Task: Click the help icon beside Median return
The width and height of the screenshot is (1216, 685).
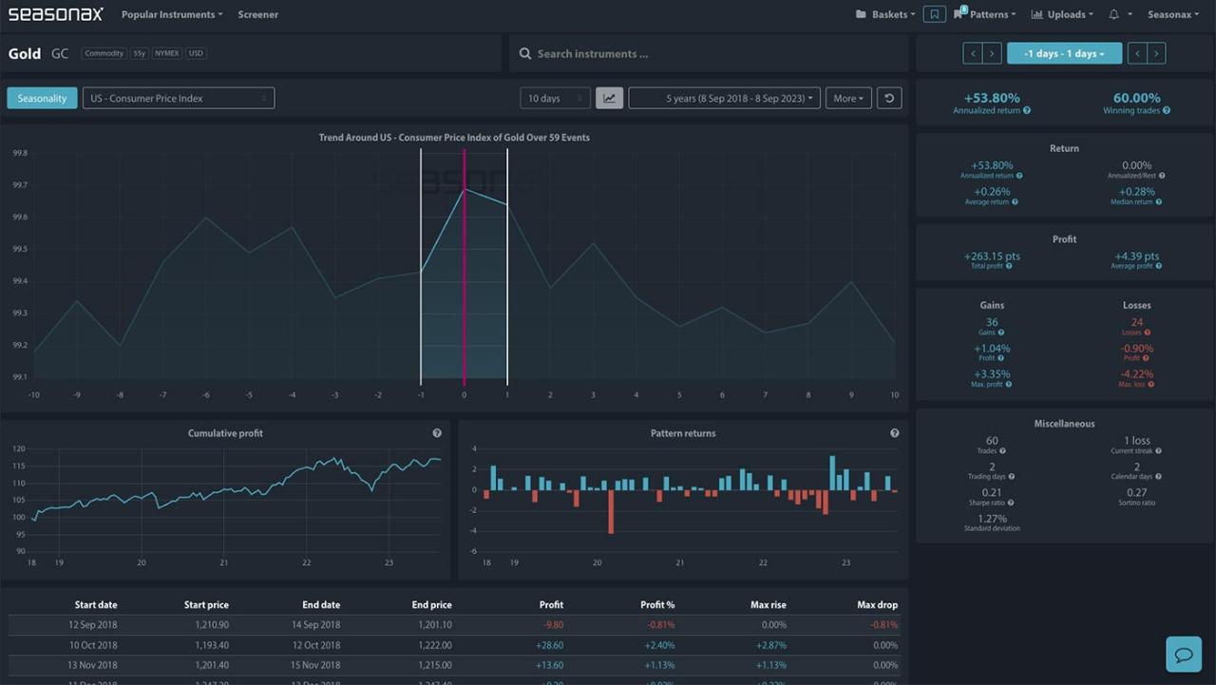Action: pos(1160,201)
